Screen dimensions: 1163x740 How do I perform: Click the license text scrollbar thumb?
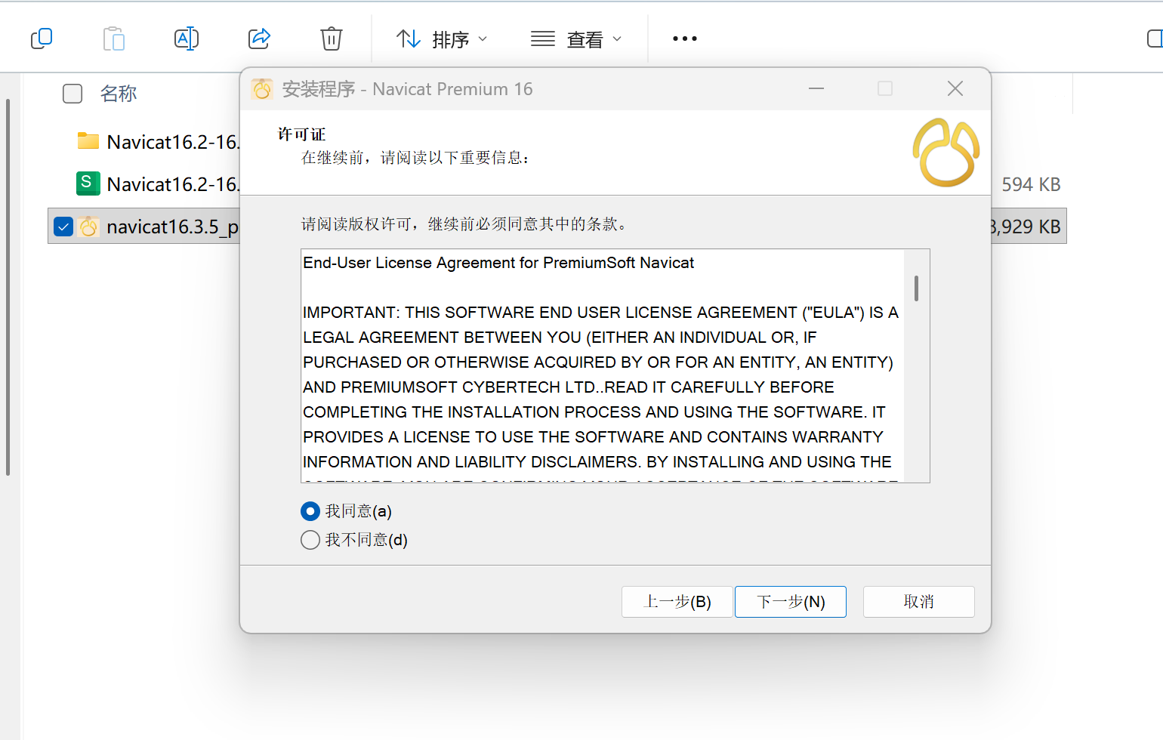click(916, 288)
